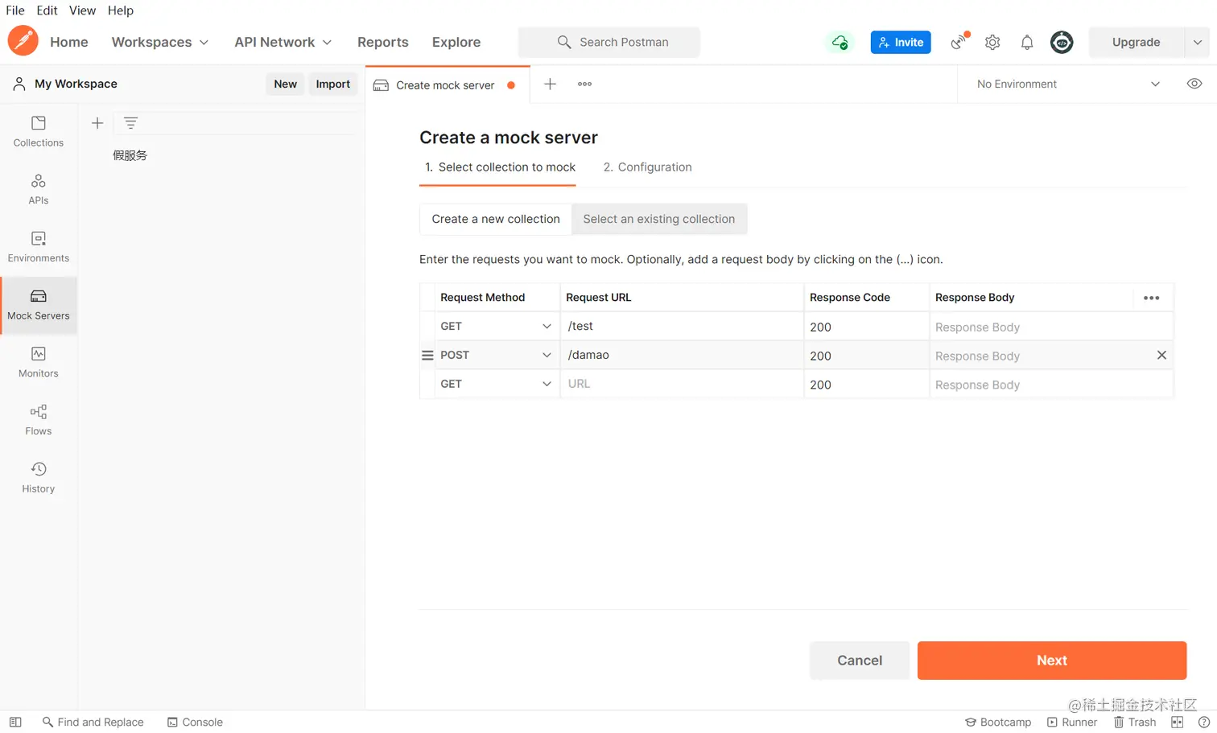Click the Cancel button
Screen dimensions: 1217x733
(859, 661)
